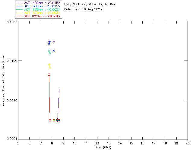Image resolution: width=193 pixels, height=155 pixels.
Task: Click the AOT 1020nm legend entry
Action: pos(38,16)
